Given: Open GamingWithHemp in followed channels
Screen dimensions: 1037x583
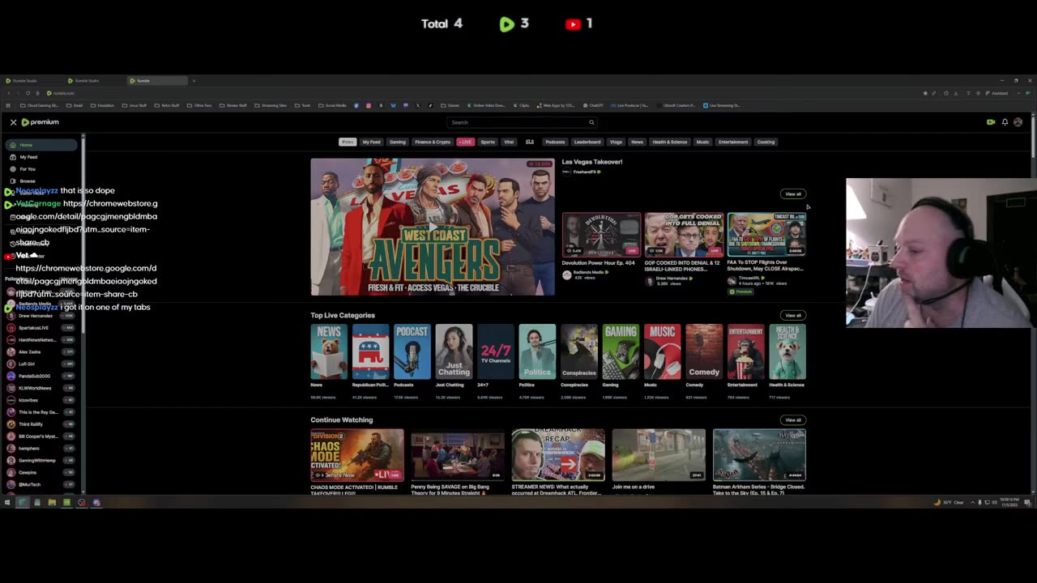Looking at the screenshot, I should tap(41, 460).
